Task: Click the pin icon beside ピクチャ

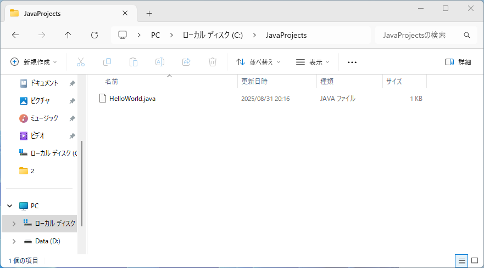Action: tap(72, 101)
